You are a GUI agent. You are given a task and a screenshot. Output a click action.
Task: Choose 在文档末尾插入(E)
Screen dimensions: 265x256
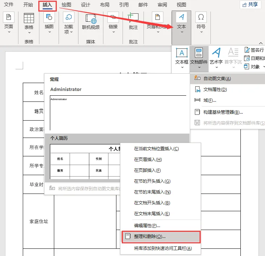click(161, 214)
